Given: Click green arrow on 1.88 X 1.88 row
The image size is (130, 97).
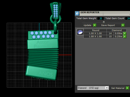Looking at the screenshot, I should tap(125, 37).
